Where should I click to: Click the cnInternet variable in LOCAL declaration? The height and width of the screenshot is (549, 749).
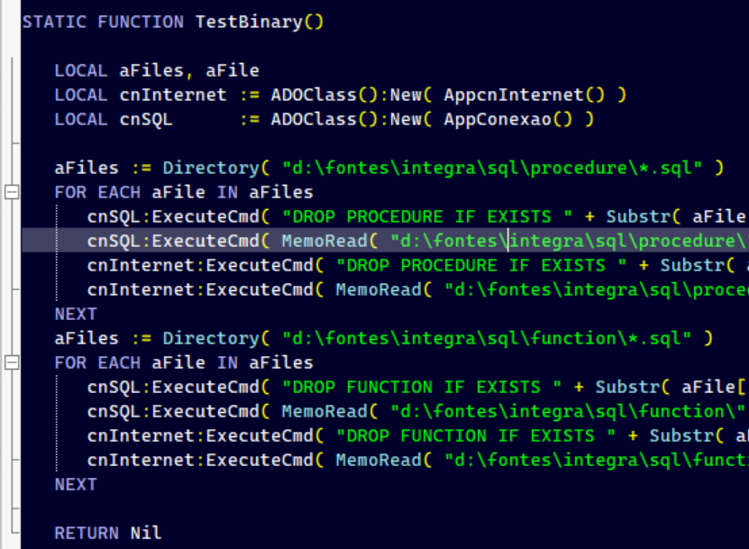pos(173,95)
